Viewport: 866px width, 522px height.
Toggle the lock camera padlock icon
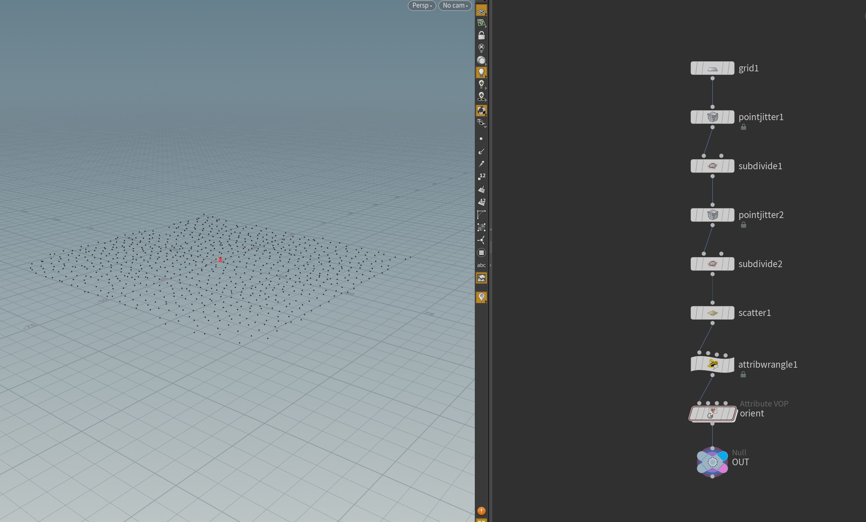[481, 36]
